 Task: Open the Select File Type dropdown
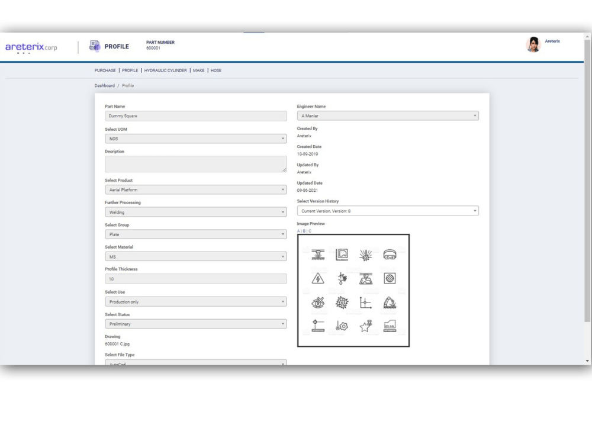195,362
